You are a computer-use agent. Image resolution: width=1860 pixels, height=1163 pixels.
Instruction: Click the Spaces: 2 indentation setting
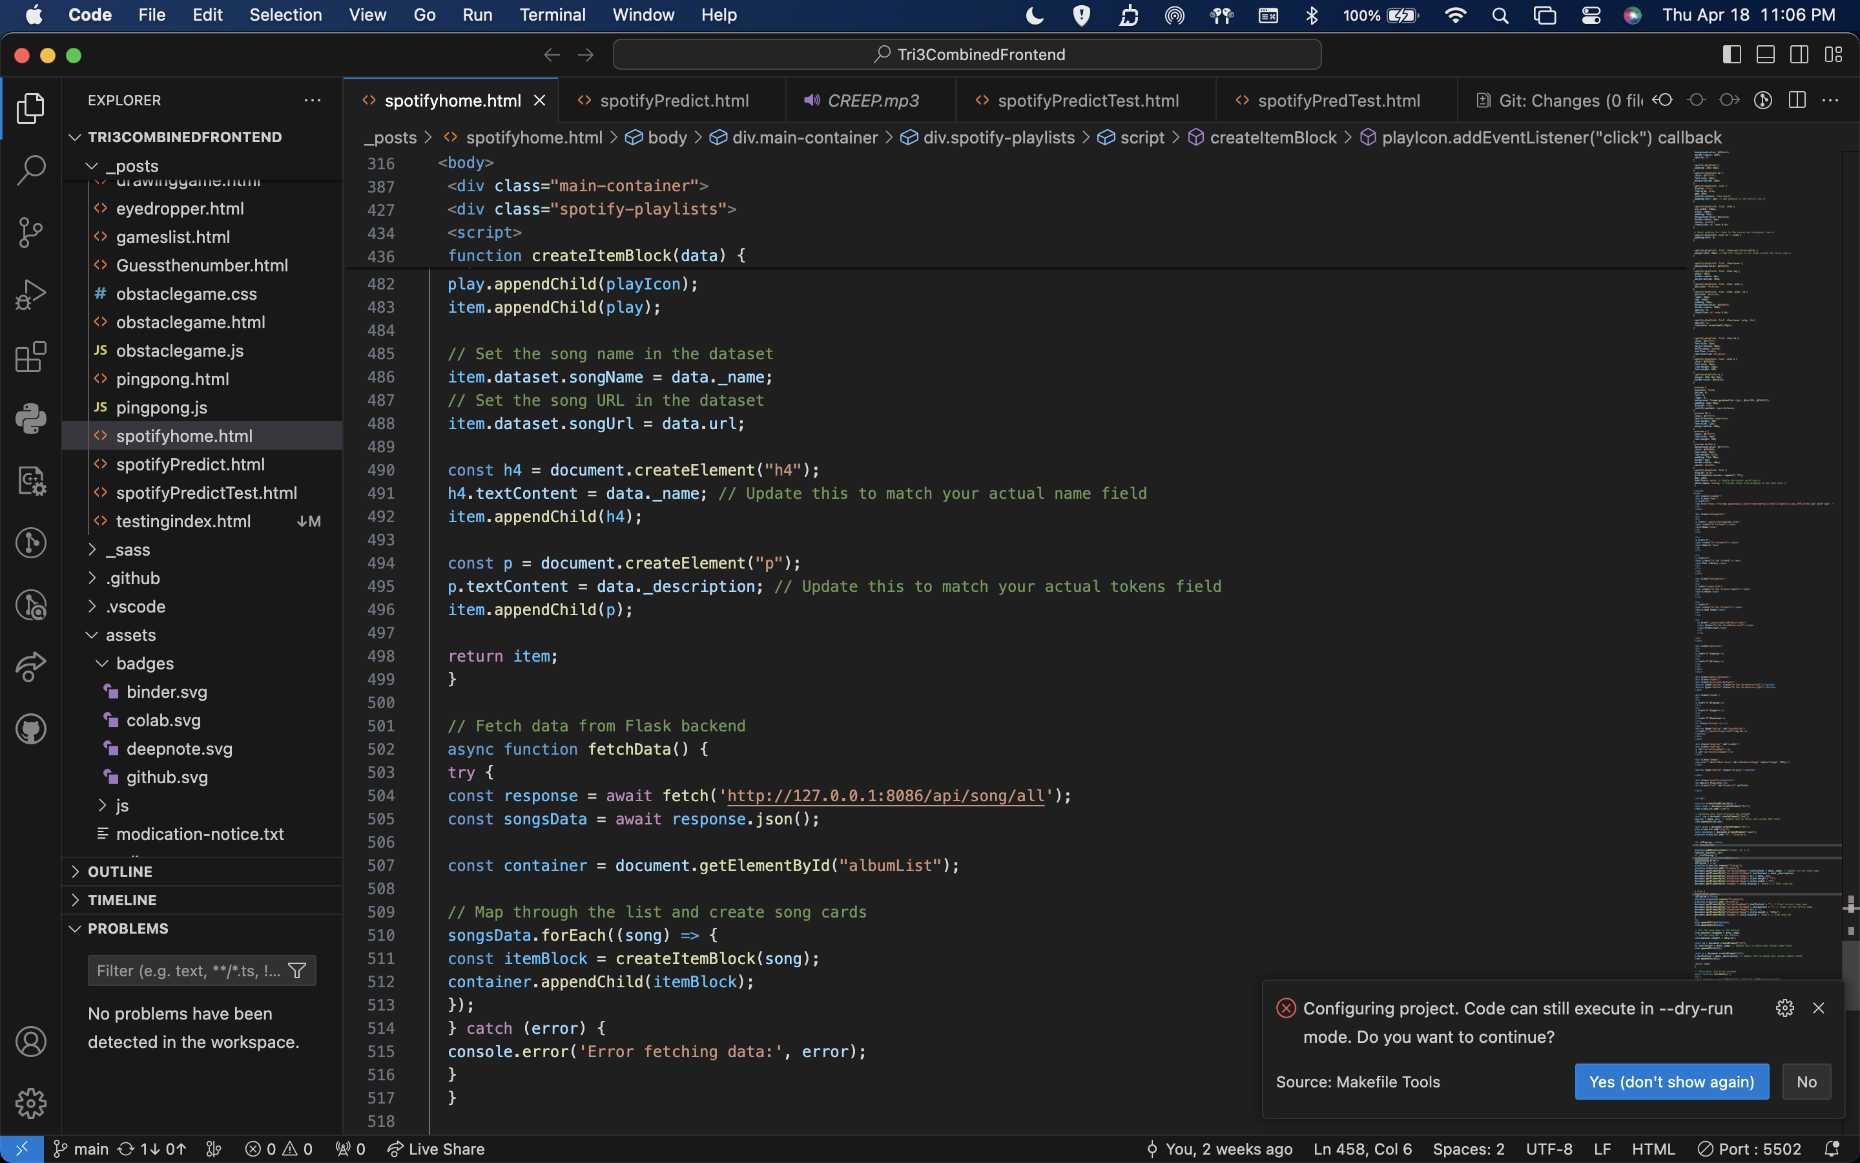[x=1468, y=1148]
